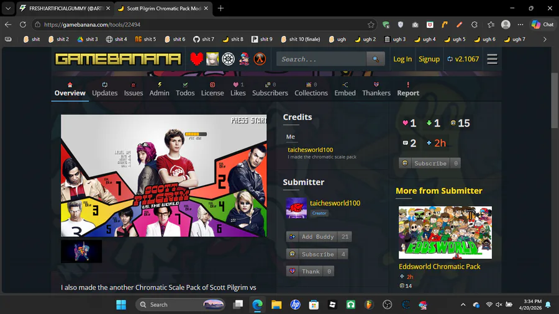Click the taskbar volume icon
Viewport: 559px width, 314px height.
pyautogui.click(x=499, y=305)
